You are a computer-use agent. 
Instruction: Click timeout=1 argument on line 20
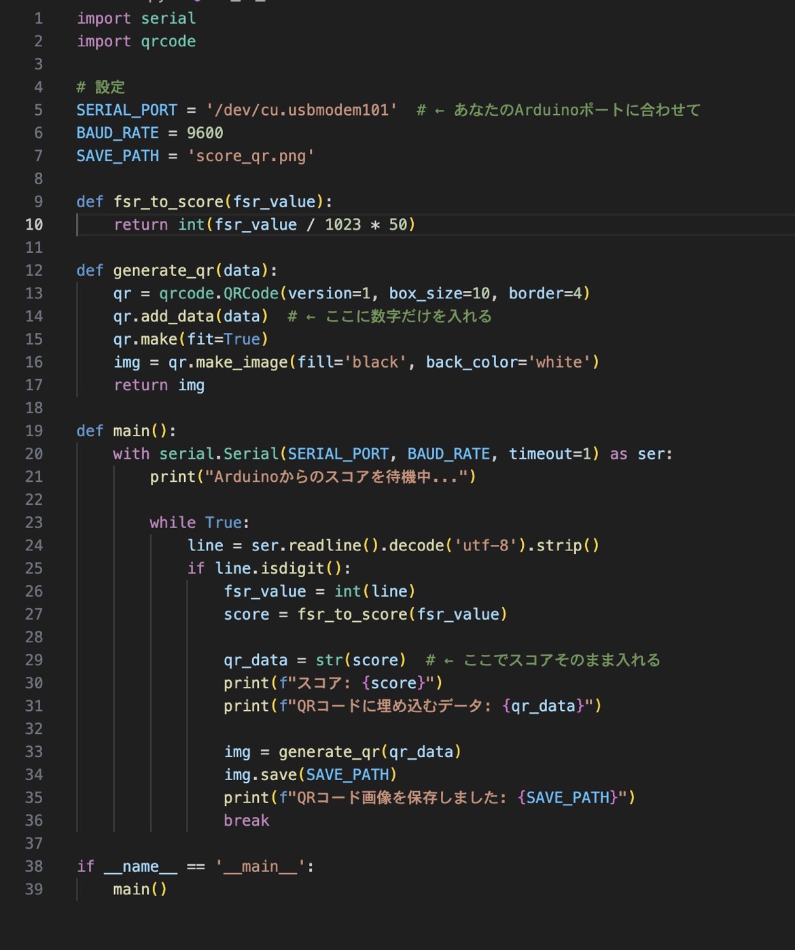coord(550,454)
